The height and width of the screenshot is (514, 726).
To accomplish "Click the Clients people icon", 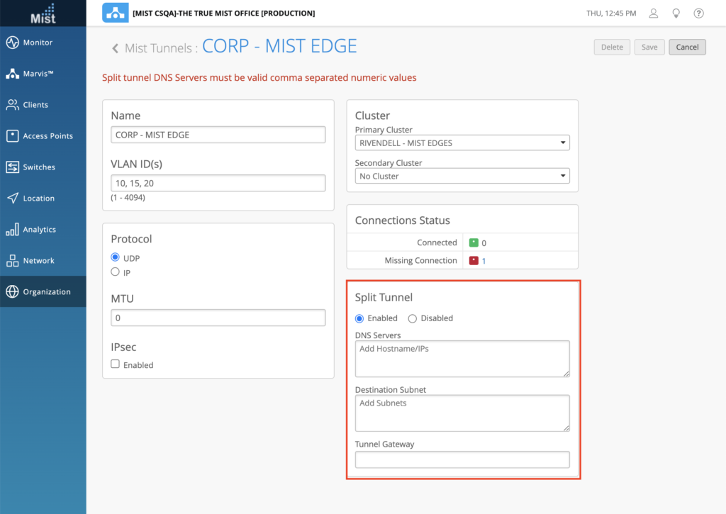I will [x=12, y=105].
